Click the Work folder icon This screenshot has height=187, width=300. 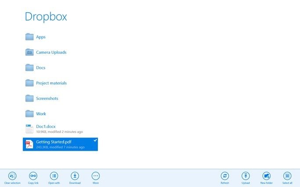pos(29,114)
